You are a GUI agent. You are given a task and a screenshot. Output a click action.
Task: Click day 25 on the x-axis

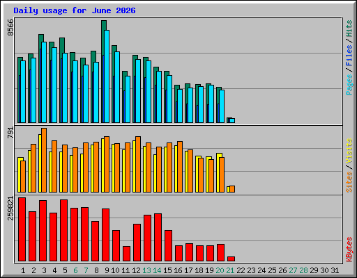tap(272, 270)
